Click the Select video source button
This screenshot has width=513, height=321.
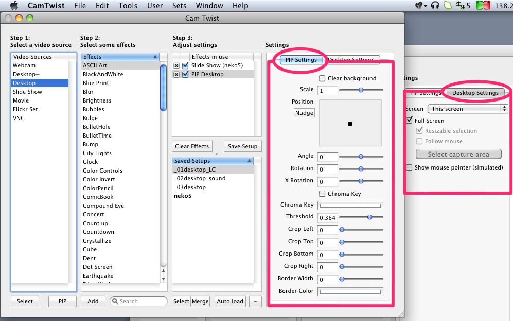coord(25,301)
